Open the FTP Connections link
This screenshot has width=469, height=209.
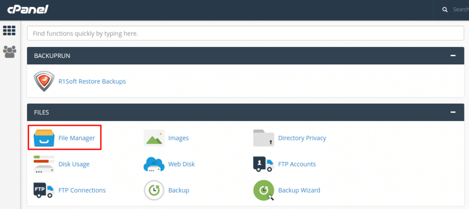(x=82, y=190)
